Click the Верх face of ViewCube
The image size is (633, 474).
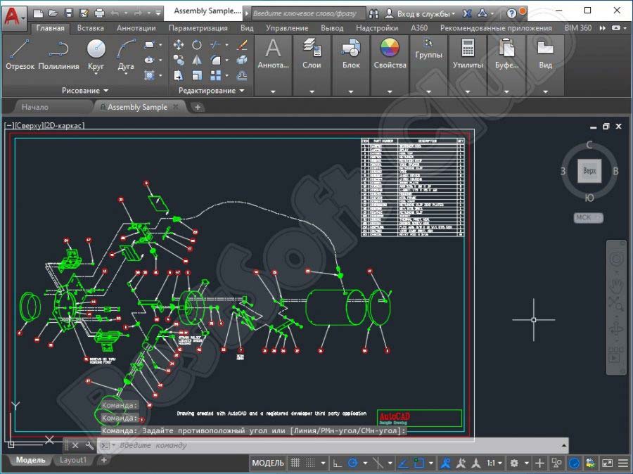click(589, 170)
